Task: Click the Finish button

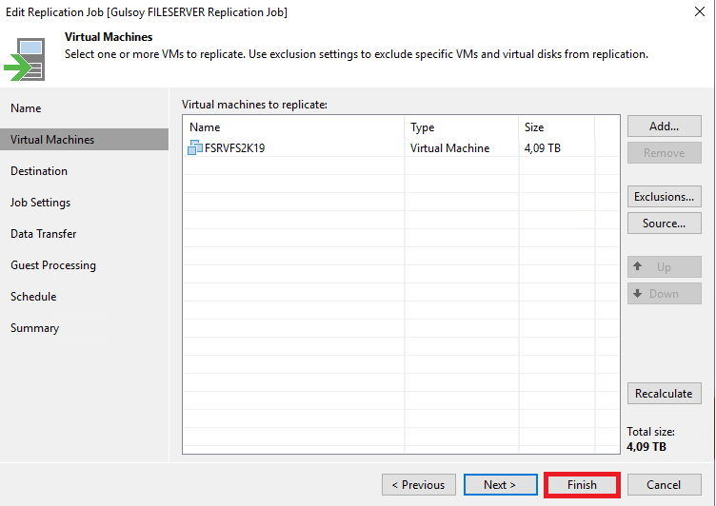Action: coord(582,485)
